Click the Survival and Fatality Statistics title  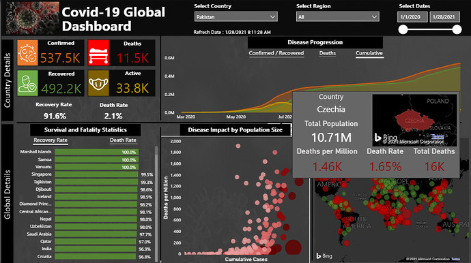coord(85,130)
